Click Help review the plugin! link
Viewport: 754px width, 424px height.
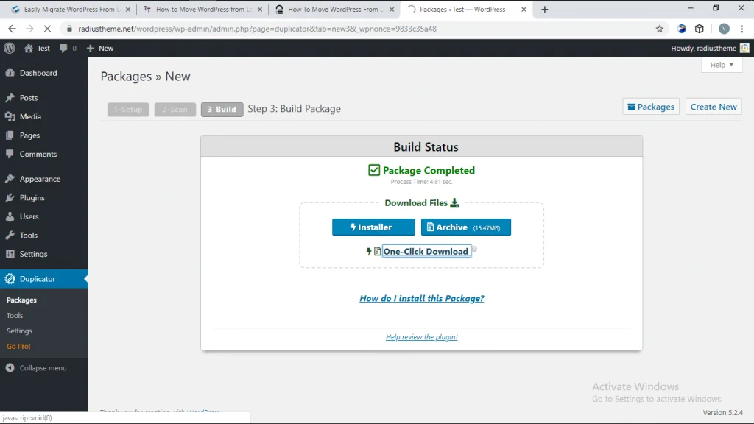(x=422, y=337)
